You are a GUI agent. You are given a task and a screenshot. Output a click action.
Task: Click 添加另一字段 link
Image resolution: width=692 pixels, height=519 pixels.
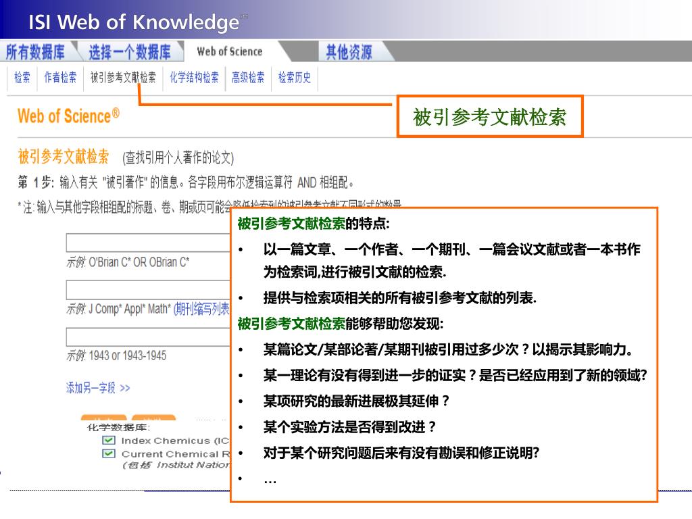tap(98, 388)
